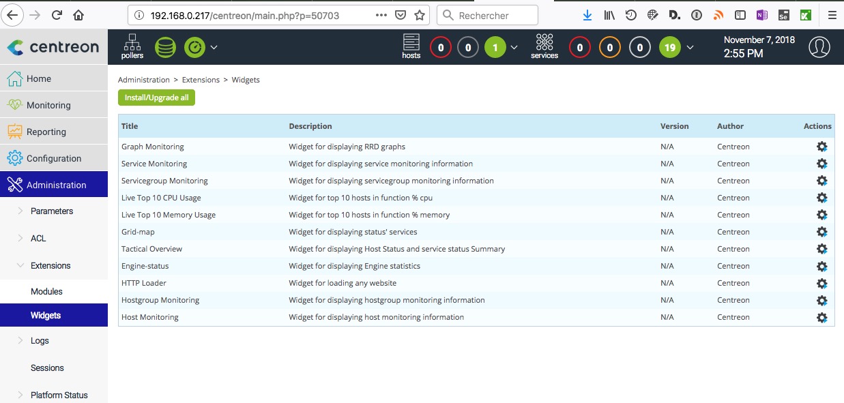Screen dimensions: 844x403
Task: Click the services icon in header
Action: pyautogui.click(x=544, y=46)
